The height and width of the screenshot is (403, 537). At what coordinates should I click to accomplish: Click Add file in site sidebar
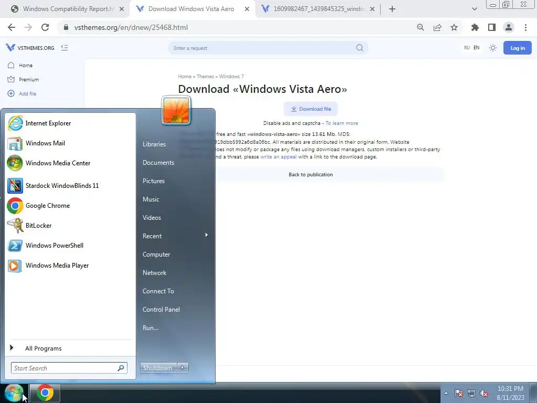(x=22, y=93)
